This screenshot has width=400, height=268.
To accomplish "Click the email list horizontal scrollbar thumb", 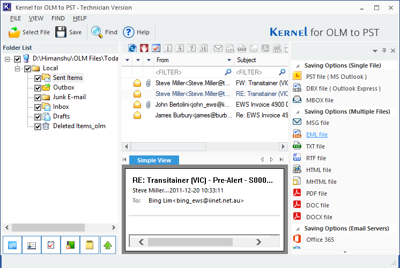I will pyautogui.click(x=168, y=146).
